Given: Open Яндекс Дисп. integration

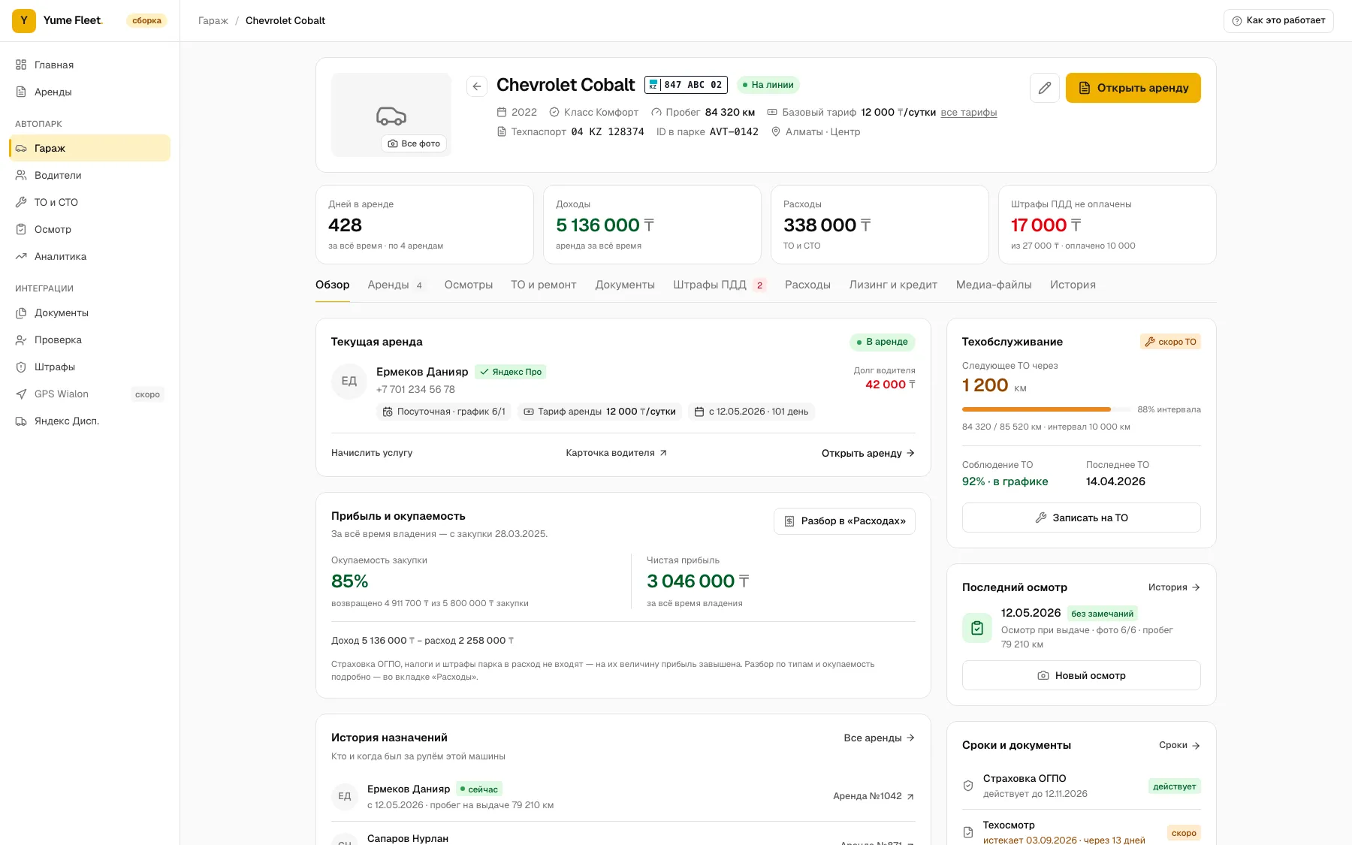Looking at the screenshot, I should tap(89, 421).
